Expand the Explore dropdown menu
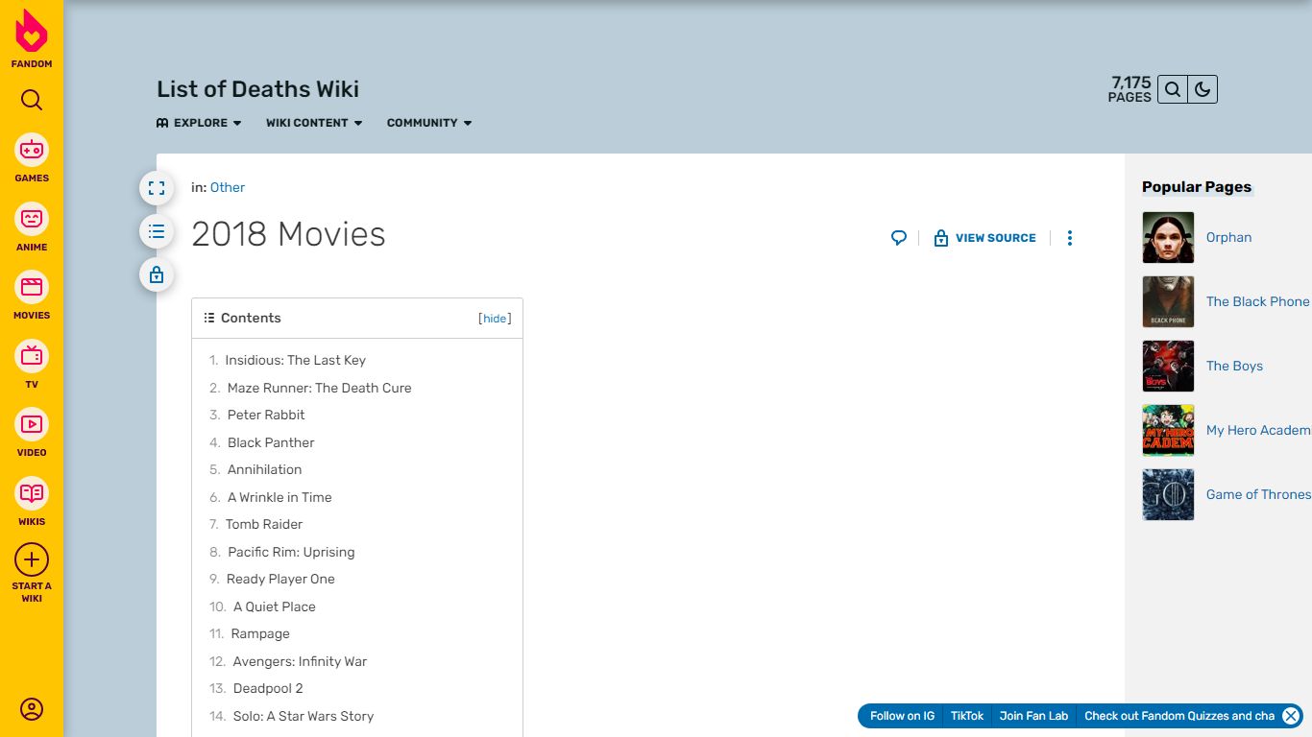 (x=199, y=123)
